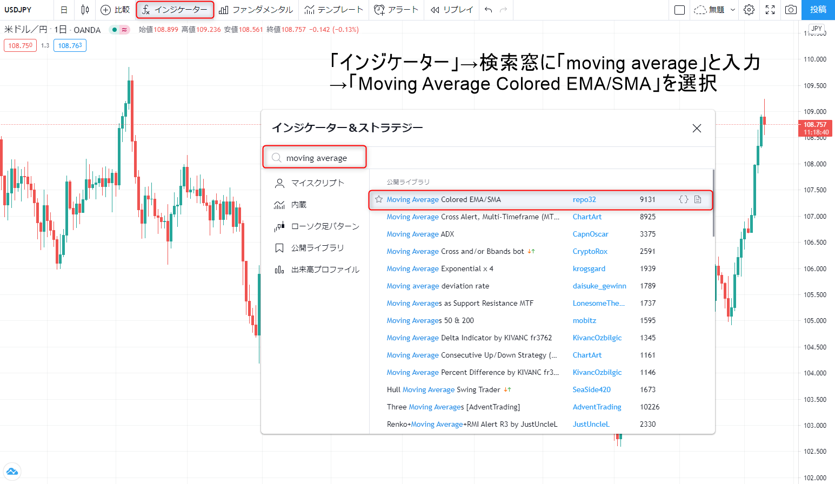The width and height of the screenshot is (835, 484).
Task: View source code braces icon for Colored EMA/SMA
Action: pos(684,199)
